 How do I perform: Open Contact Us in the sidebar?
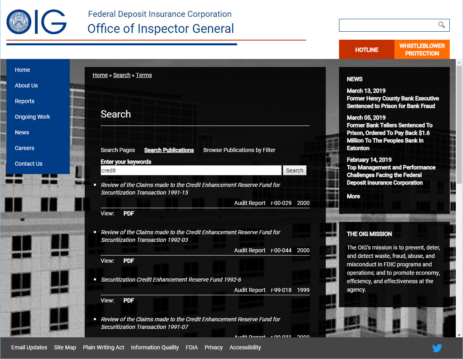28,164
